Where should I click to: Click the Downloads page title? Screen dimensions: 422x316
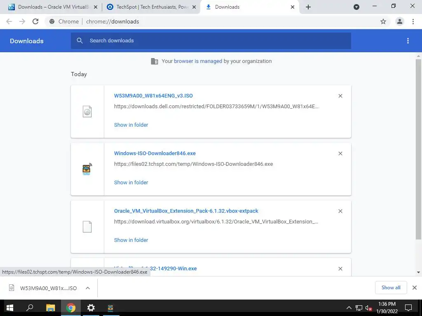pyautogui.click(x=27, y=41)
